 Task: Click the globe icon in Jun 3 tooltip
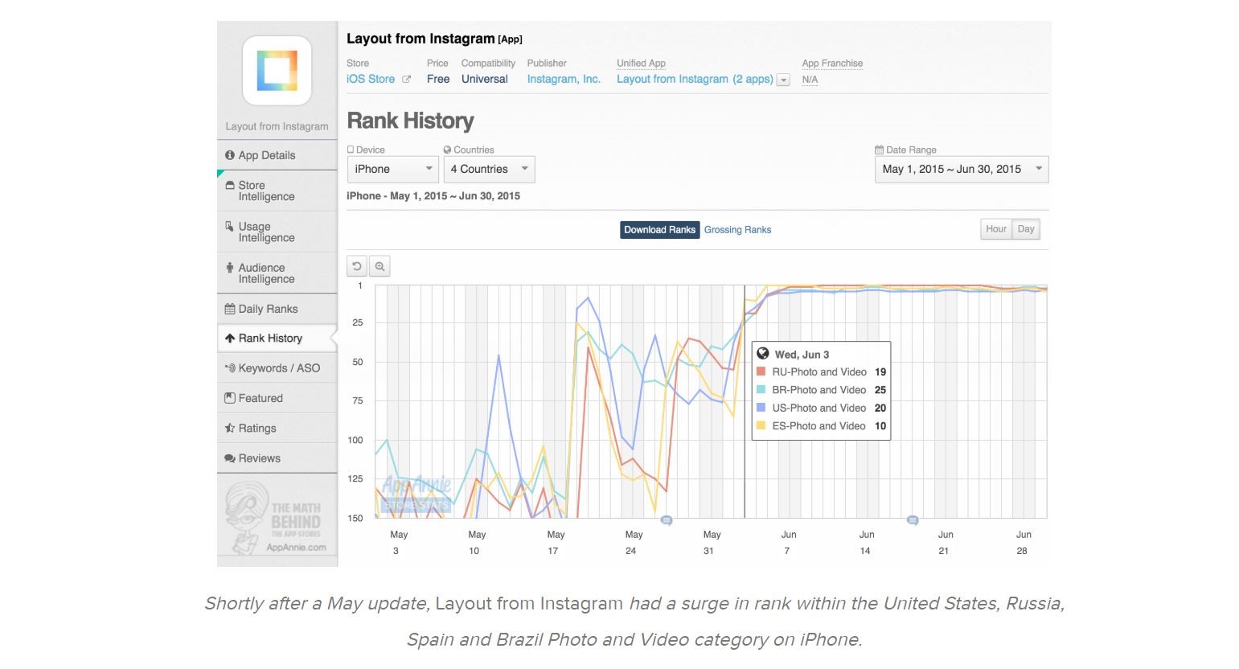pos(763,354)
